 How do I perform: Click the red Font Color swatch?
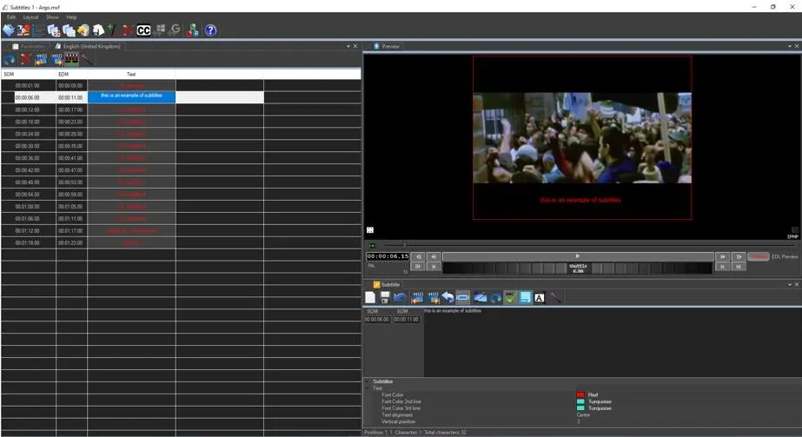pyautogui.click(x=580, y=395)
